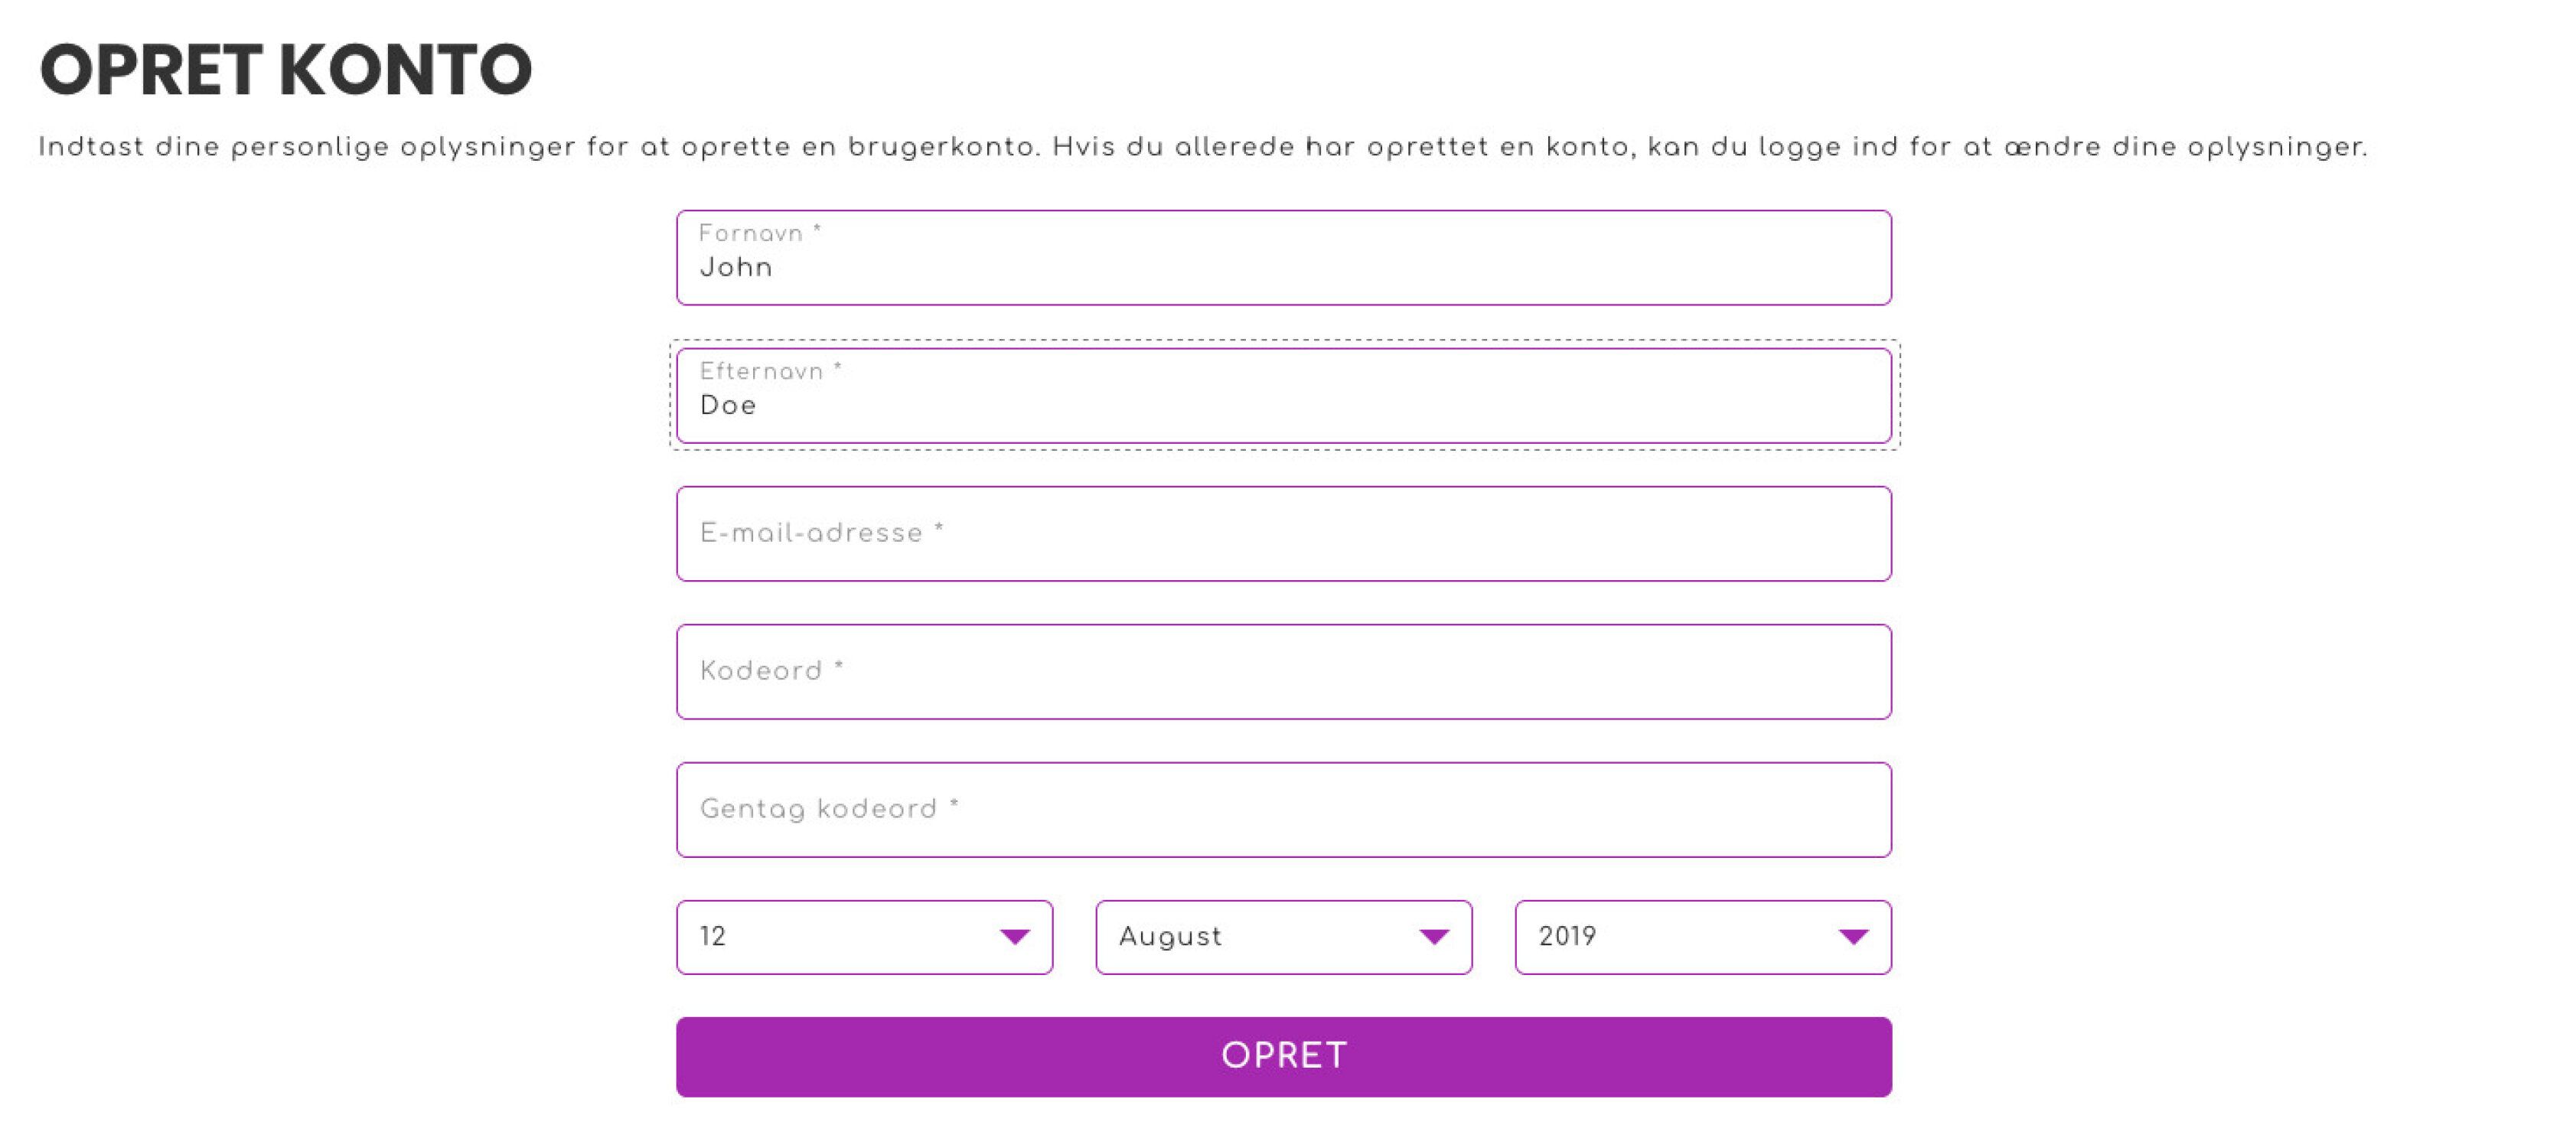Focus the Efternavn field containing Doe
Image resolution: width=2560 pixels, height=1148 pixels.
1284,396
